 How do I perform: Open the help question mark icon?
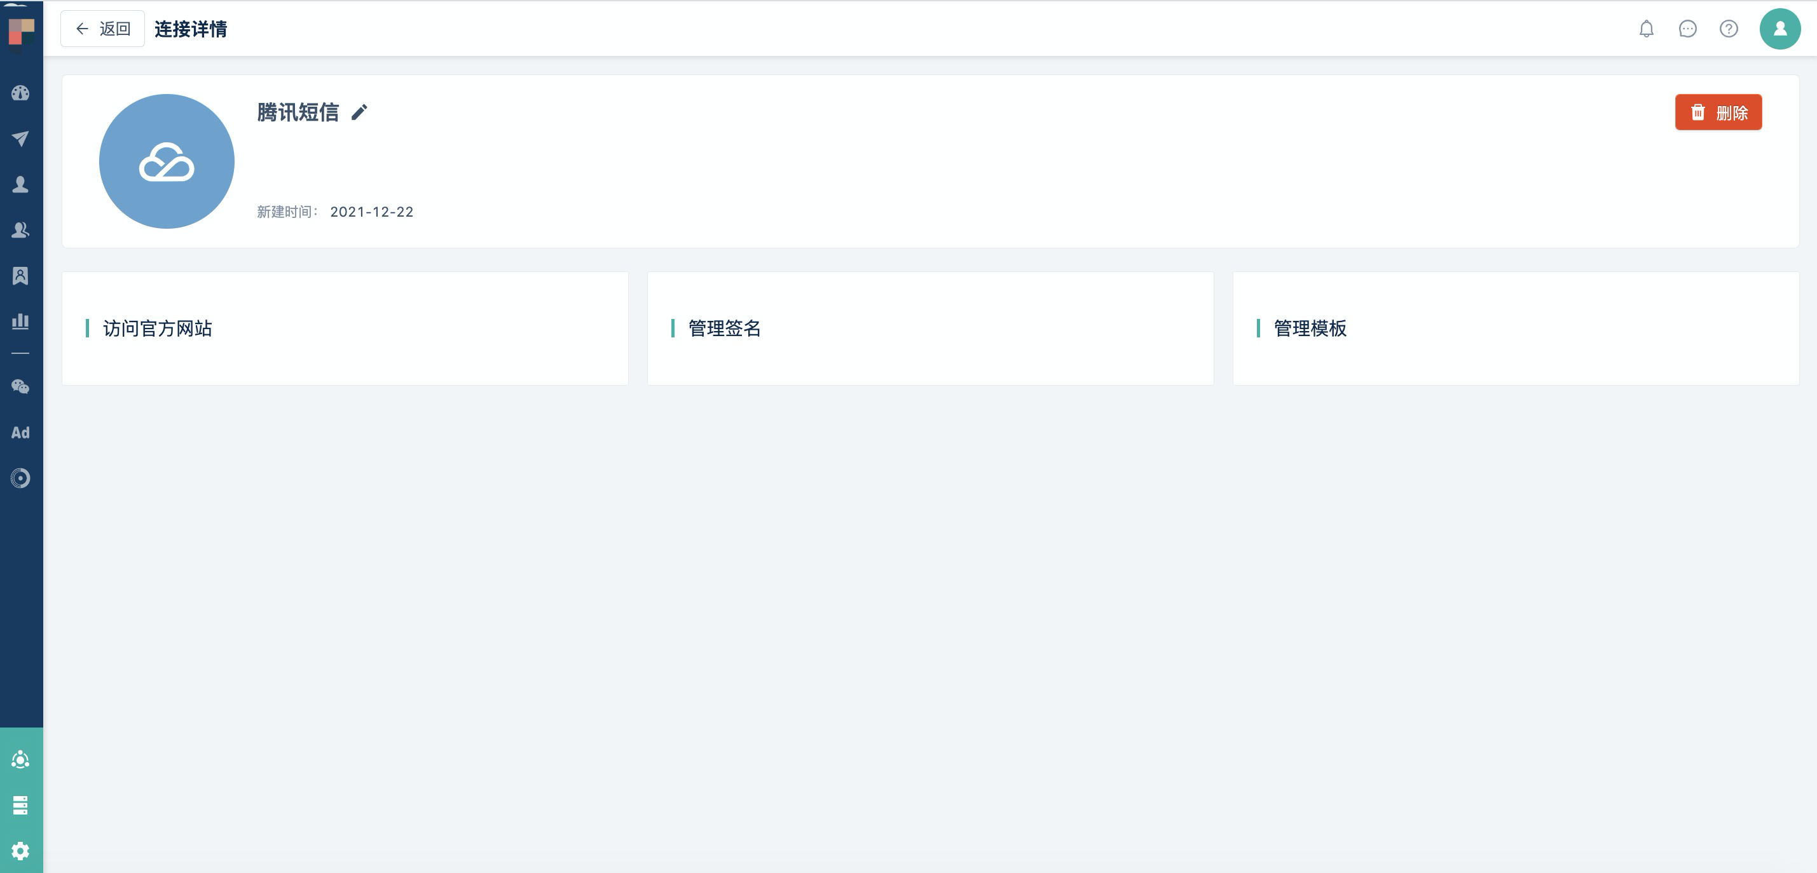[x=1729, y=29]
